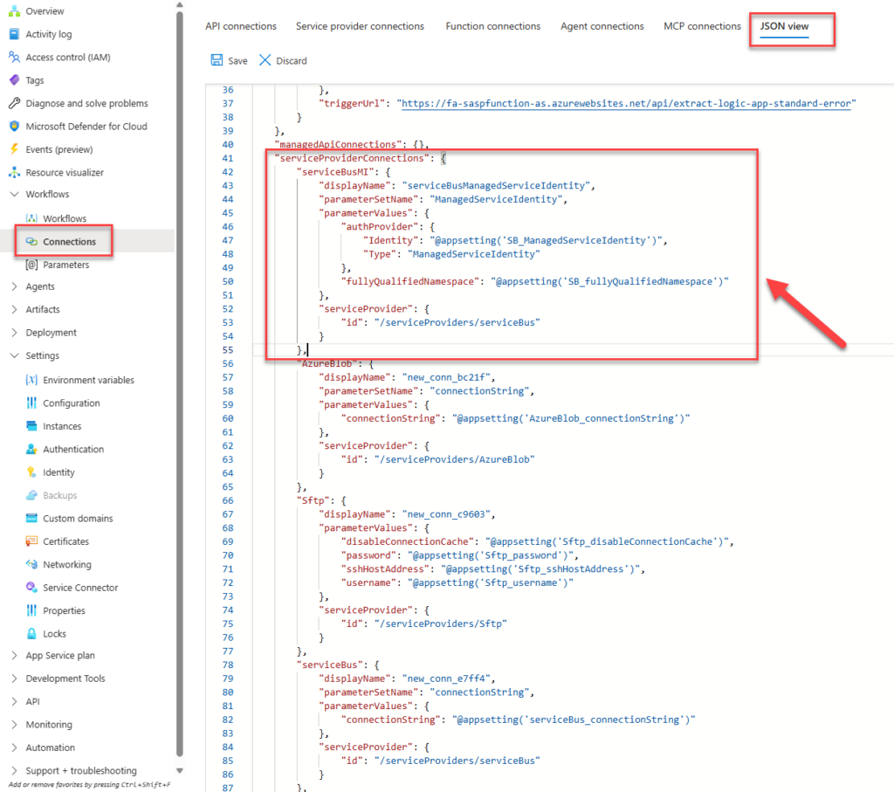Switch to Service provider connections tab

pyautogui.click(x=360, y=26)
